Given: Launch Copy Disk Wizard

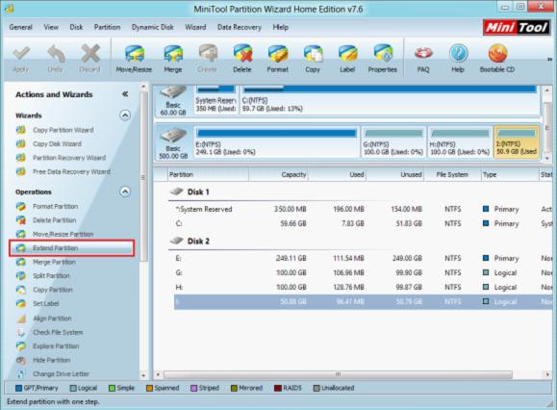Looking at the screenshot, I should click(57, 144).
